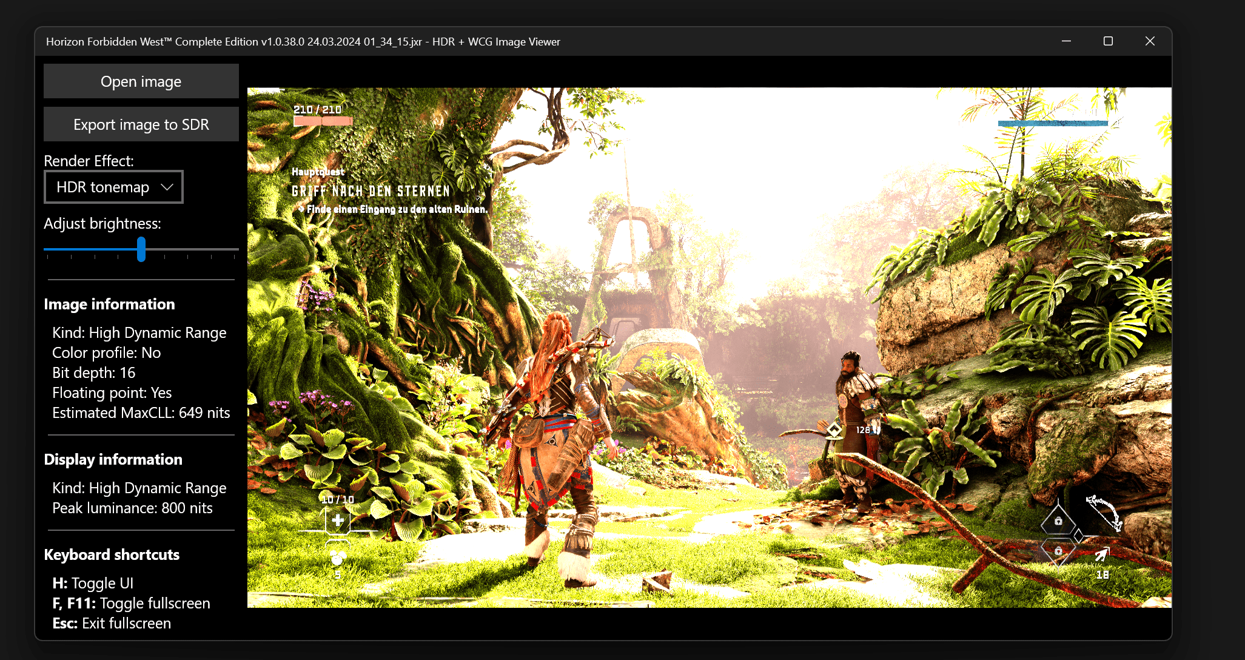
Task: Click the Adjust brightness slider thumb
Action: 141,249
